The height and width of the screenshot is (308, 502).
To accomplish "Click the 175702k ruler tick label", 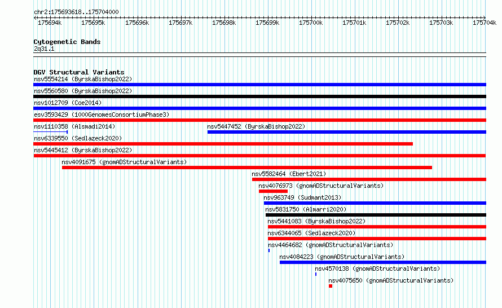I will coord(398,23).
